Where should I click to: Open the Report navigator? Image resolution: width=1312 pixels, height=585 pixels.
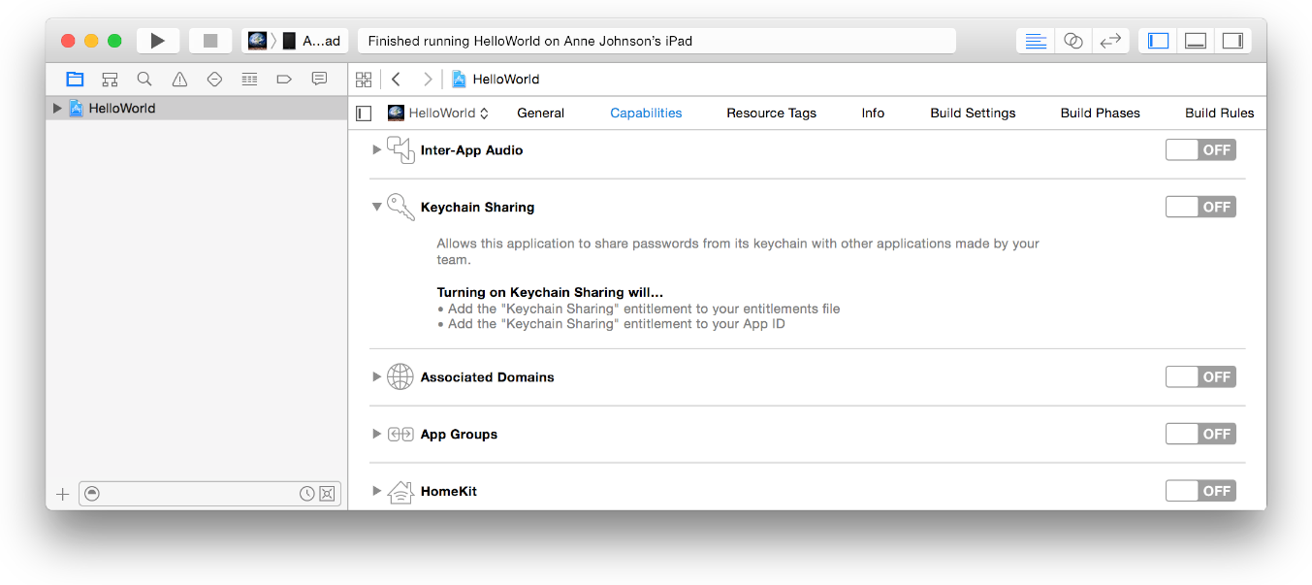(319, 80)
